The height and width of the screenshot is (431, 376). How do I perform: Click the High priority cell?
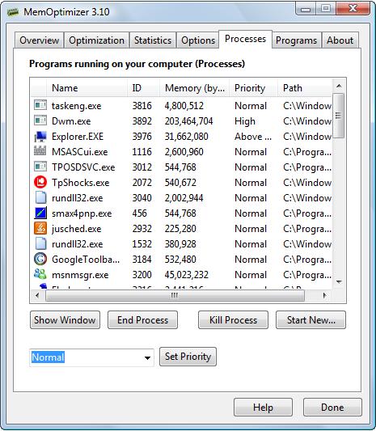[x=245, y=121]
